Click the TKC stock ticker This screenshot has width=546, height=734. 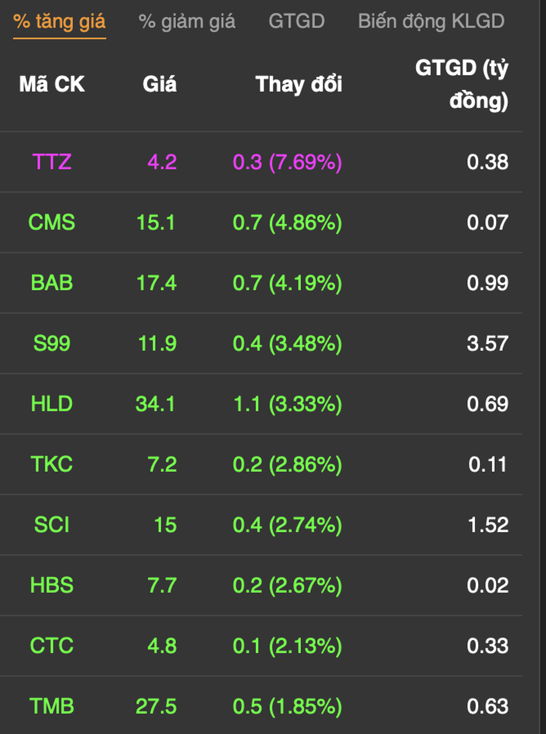pos(52,464)
